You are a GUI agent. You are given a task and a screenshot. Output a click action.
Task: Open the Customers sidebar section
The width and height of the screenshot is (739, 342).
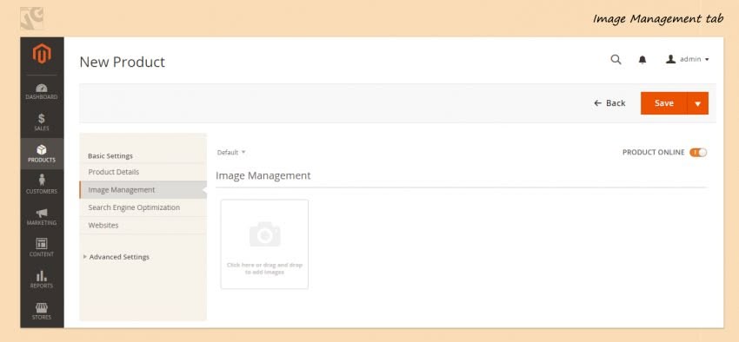coord(42,185)
